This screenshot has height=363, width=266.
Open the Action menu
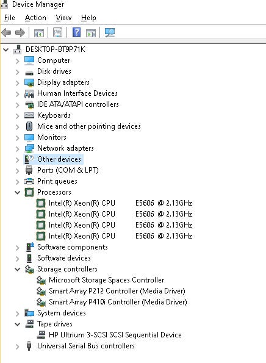[x=35, y=18]
